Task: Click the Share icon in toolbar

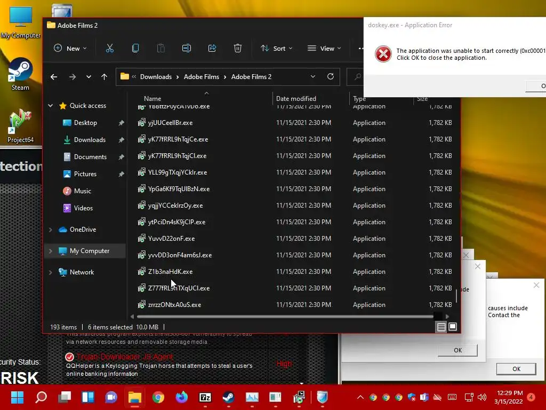Action: (x=212, y=48)
